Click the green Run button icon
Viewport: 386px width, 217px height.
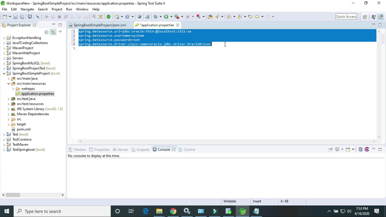(166, 17)
